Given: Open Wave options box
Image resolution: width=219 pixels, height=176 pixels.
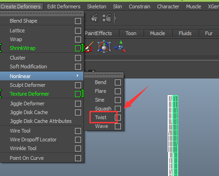Looking at the screenshot, I should [118, 127].
